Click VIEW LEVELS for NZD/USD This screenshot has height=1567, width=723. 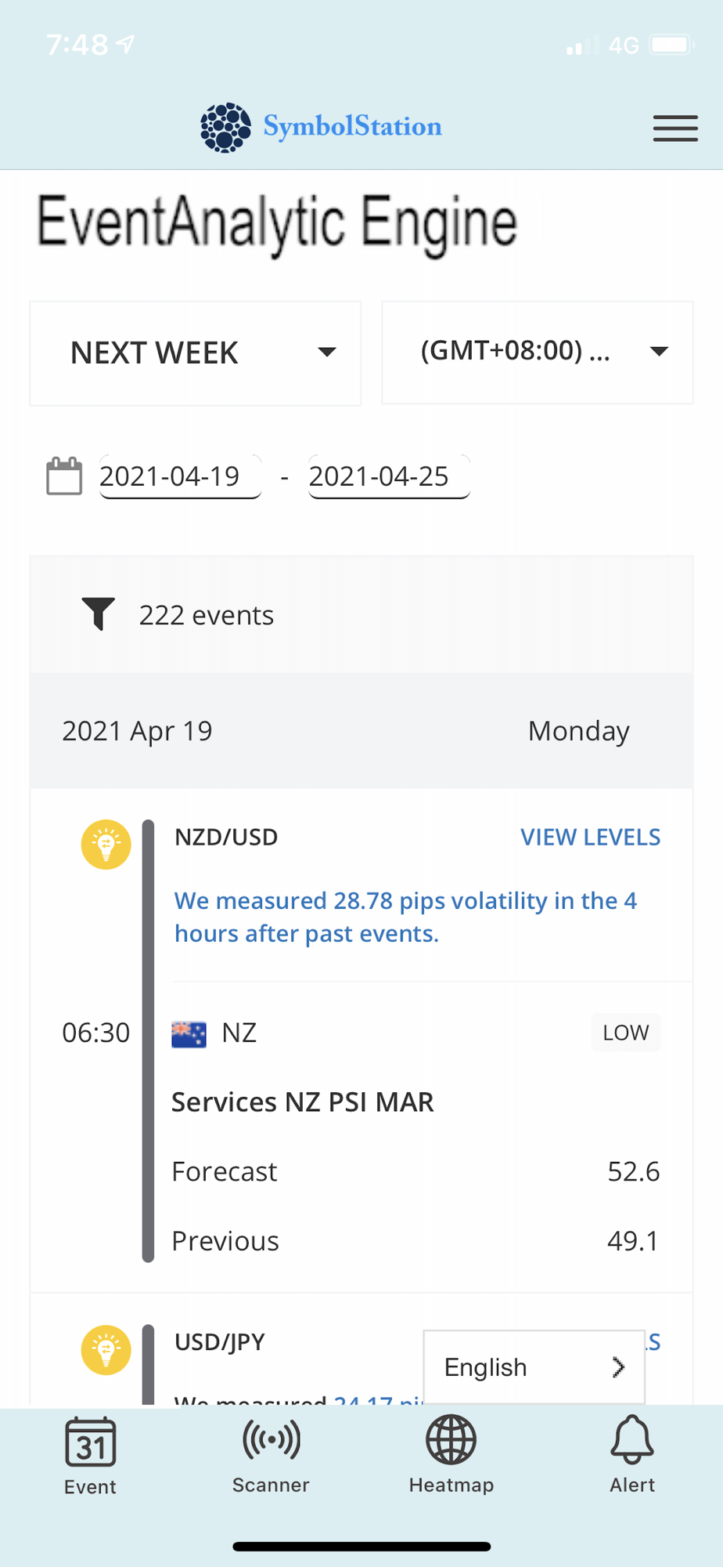590,838
